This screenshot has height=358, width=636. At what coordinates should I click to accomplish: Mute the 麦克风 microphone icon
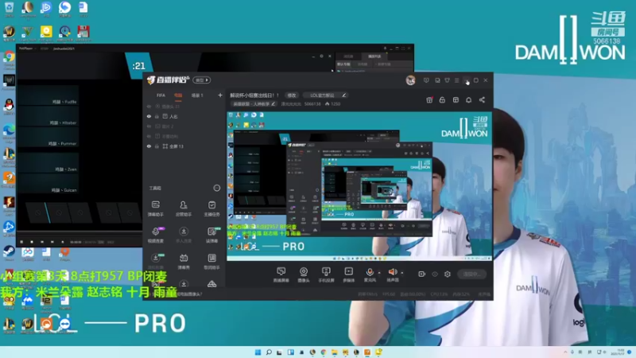click(370, 272)
